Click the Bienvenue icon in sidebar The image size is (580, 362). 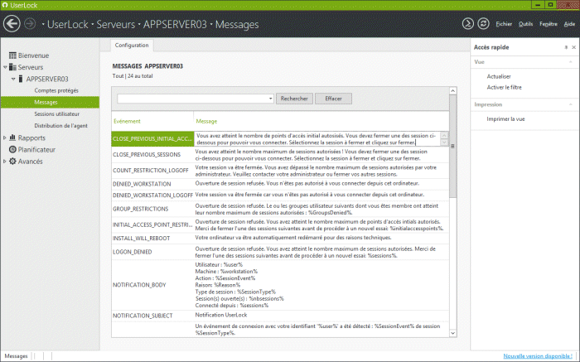click(x=12, y=56)
